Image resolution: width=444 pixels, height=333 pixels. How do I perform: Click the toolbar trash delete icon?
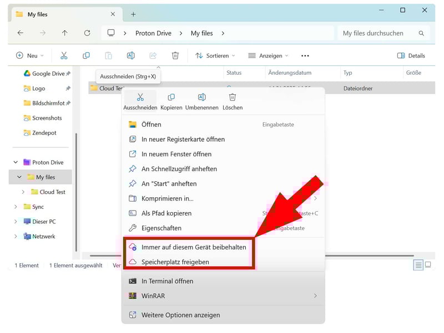(x=175, y=55)
